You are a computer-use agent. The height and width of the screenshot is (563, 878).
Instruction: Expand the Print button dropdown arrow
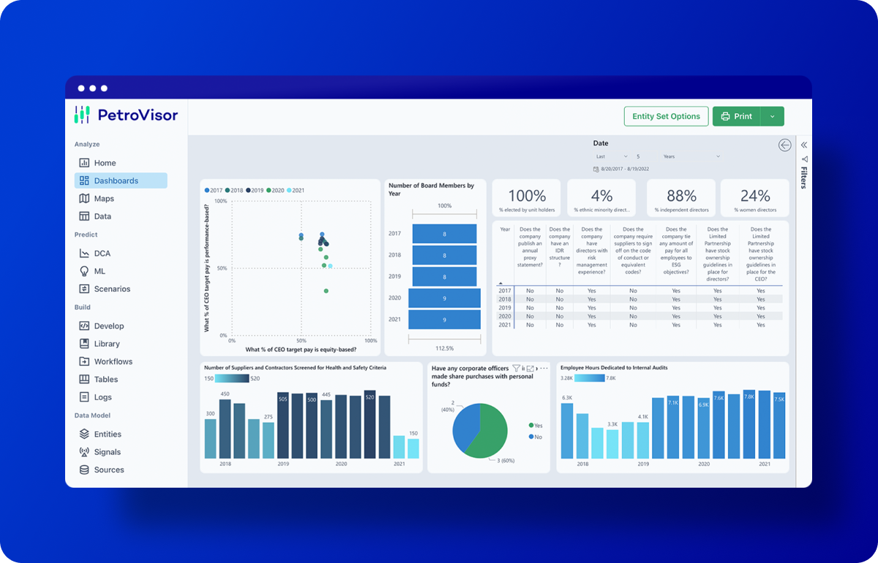(x=773, y=116)
